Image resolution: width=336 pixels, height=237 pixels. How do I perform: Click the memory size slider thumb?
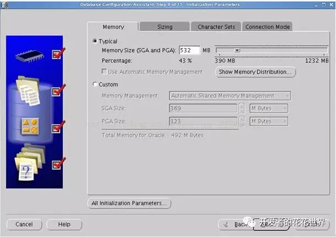[237, 50]
